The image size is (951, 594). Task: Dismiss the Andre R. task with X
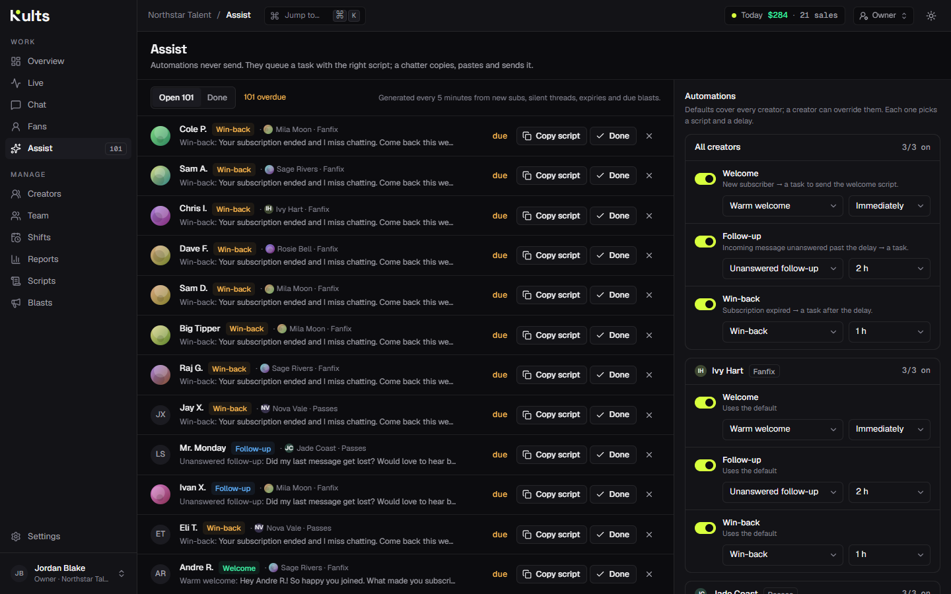[x=649, y=574]
